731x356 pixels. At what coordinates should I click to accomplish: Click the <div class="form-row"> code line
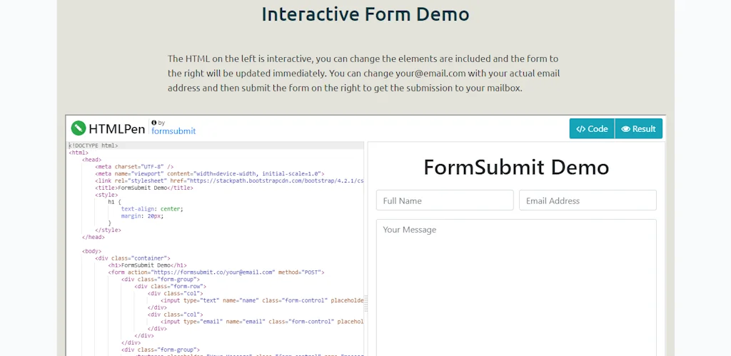pos(170,286)
